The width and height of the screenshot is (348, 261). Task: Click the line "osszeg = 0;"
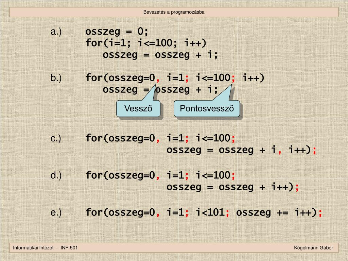pos(117,31)
